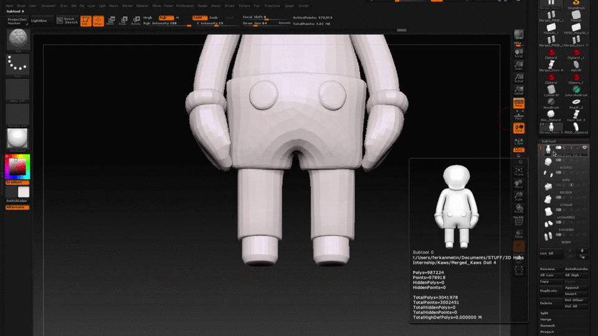This screenshot has width=598, height=336.
Task: Click the Zoom navigation icon
Action: [519, 65]
